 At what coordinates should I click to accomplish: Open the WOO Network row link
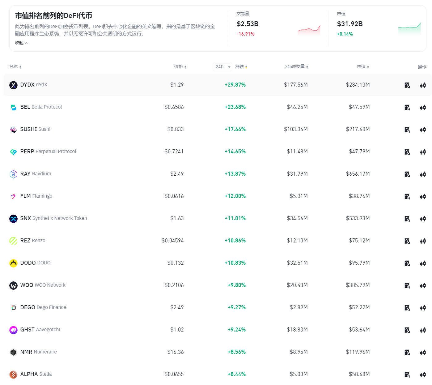point(43,285)
